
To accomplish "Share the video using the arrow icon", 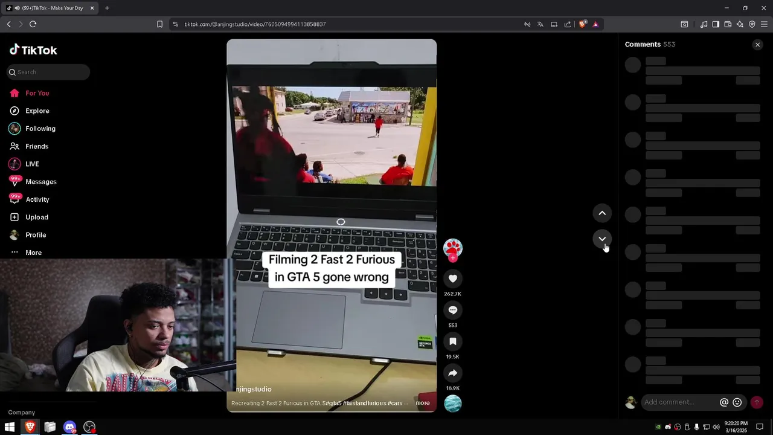I will click(453, 373).
